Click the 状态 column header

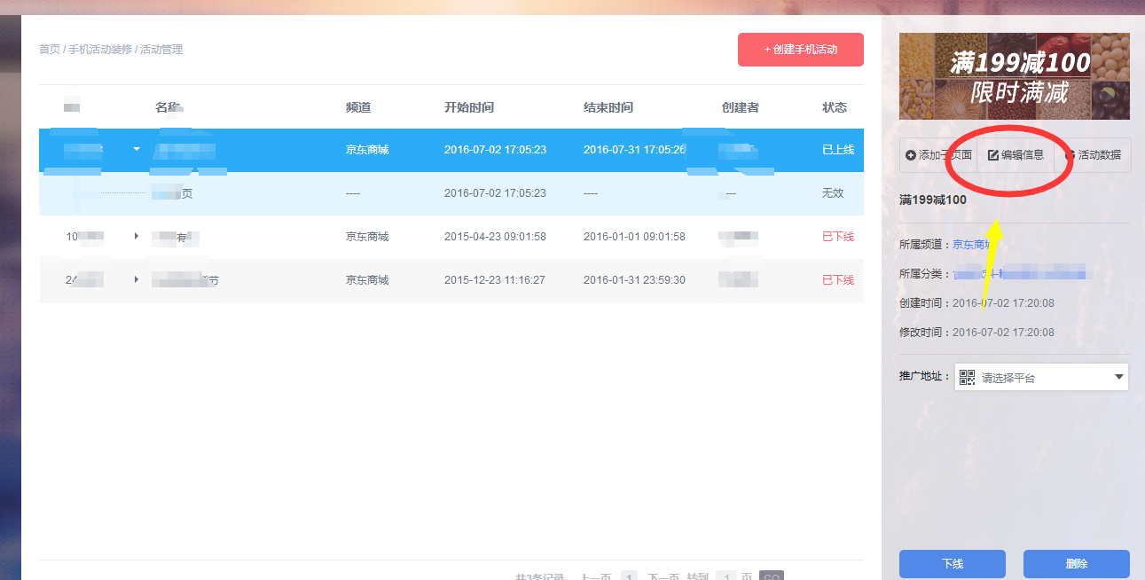point(834,107)
